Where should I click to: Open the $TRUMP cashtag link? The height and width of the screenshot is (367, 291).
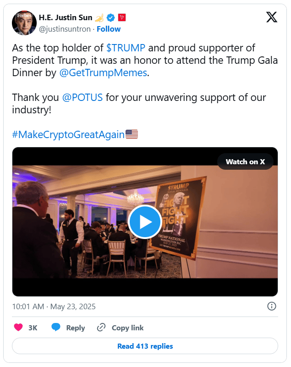pyautogui.click(x=126, y=48)
